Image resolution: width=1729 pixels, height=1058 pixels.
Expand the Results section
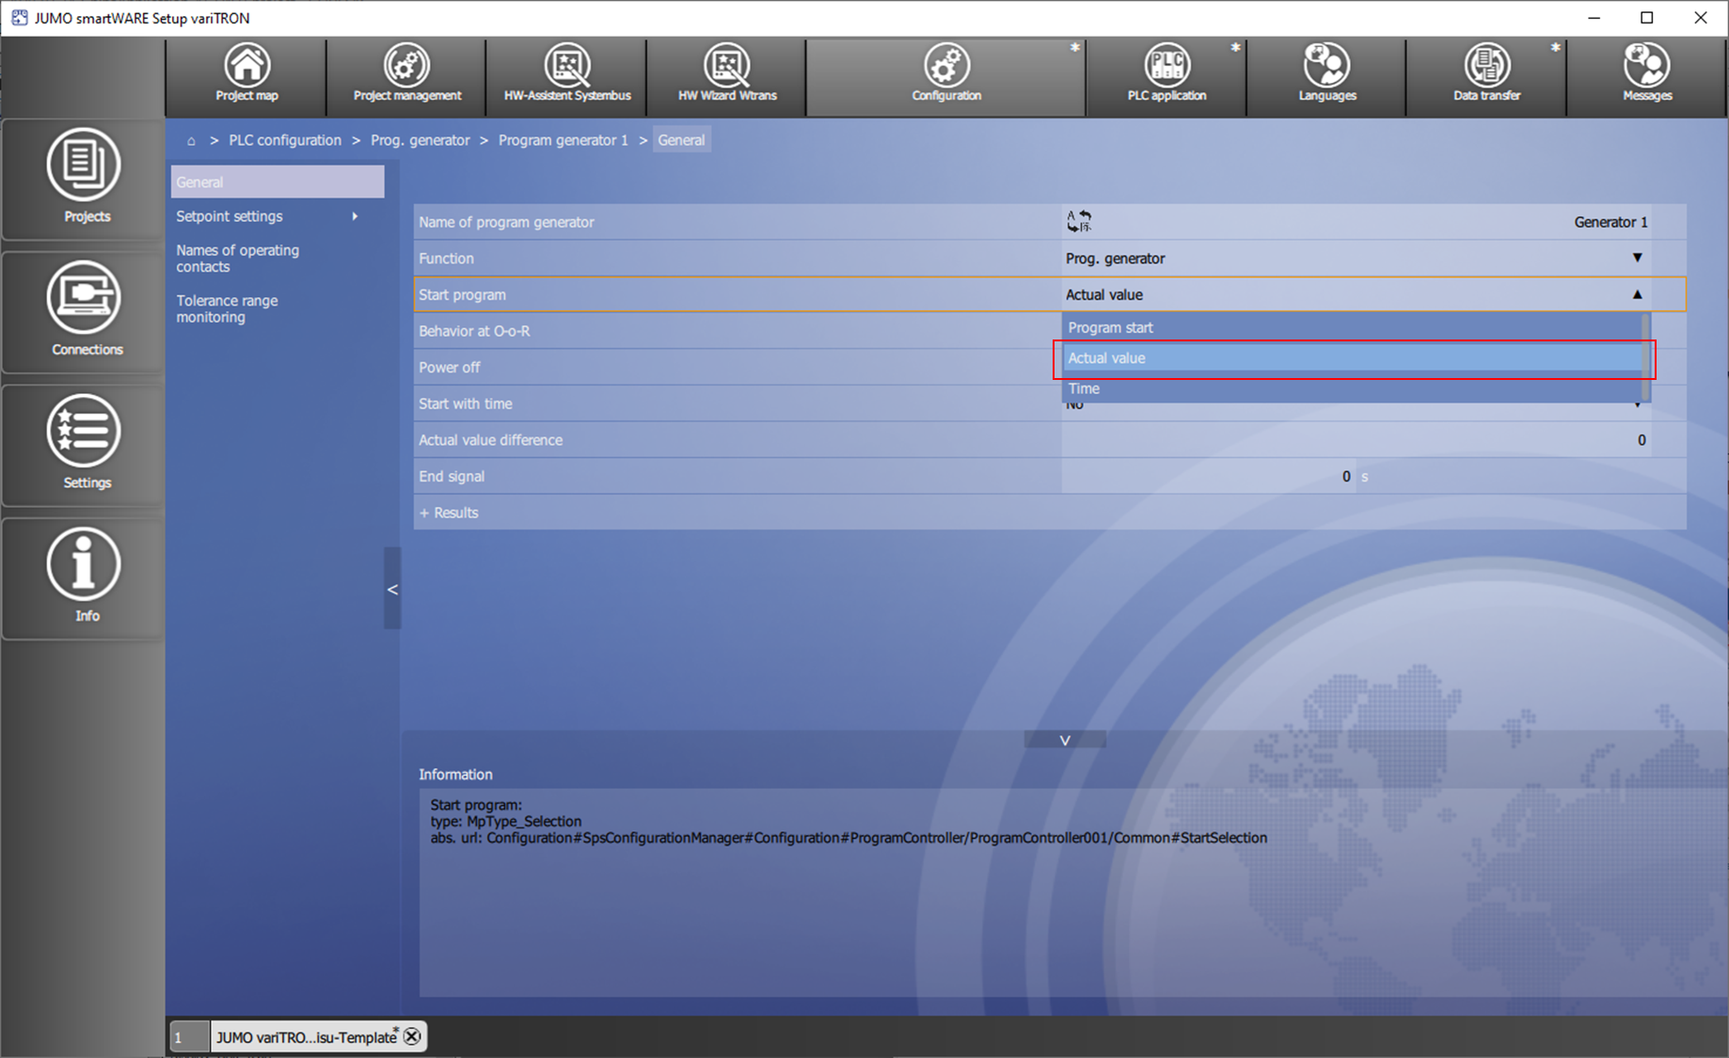click(449, 513)
